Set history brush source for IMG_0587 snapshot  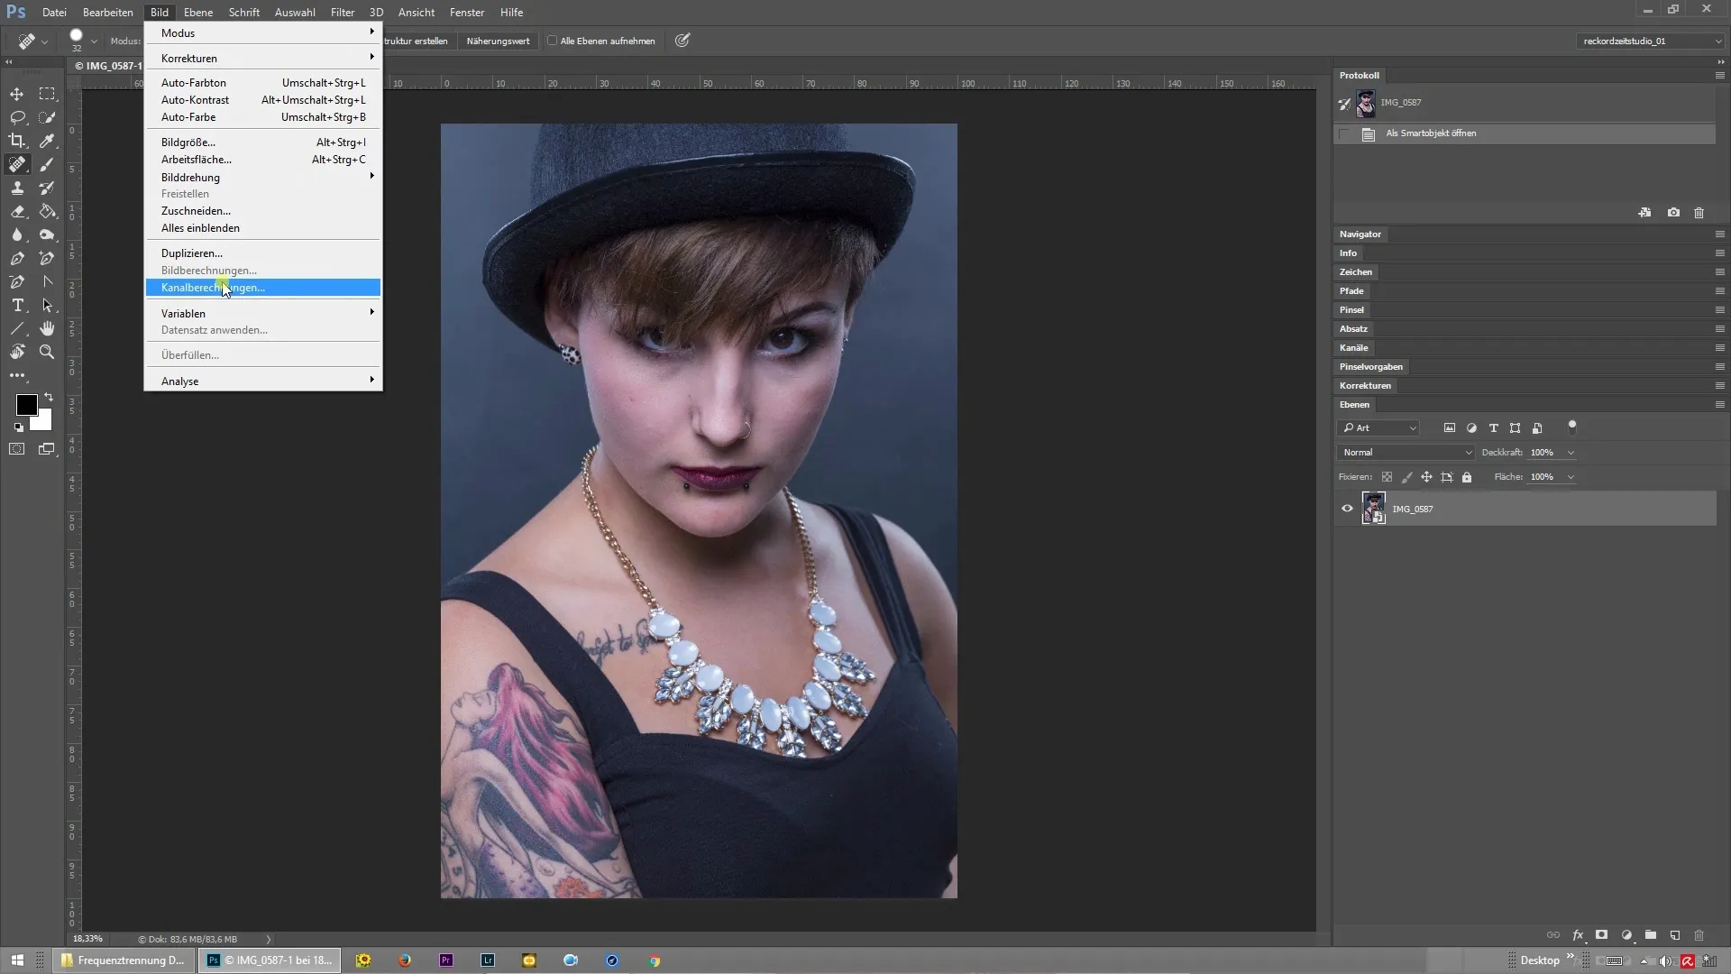tap(1344, 104)
